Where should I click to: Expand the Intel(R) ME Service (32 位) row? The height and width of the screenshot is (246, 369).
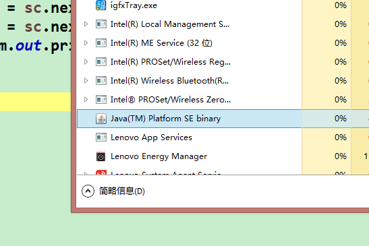pos(86,43)
